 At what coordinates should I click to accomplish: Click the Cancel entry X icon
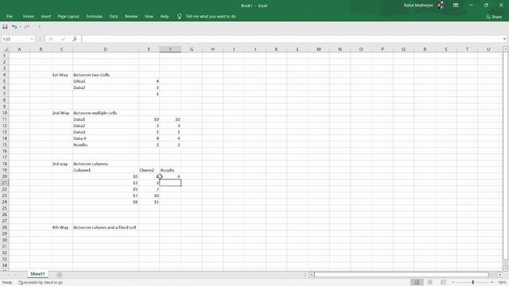[50, 39]
